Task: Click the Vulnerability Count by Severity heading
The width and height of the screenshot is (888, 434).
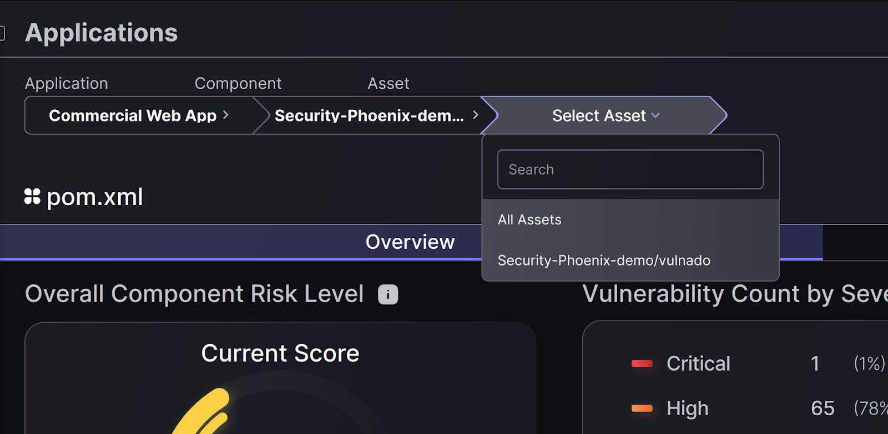Action: coord(733,294)
